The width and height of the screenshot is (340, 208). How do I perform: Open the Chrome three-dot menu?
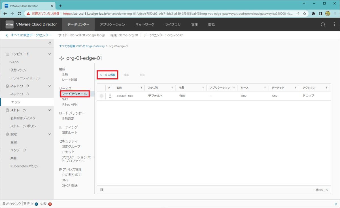coord(335,13)
